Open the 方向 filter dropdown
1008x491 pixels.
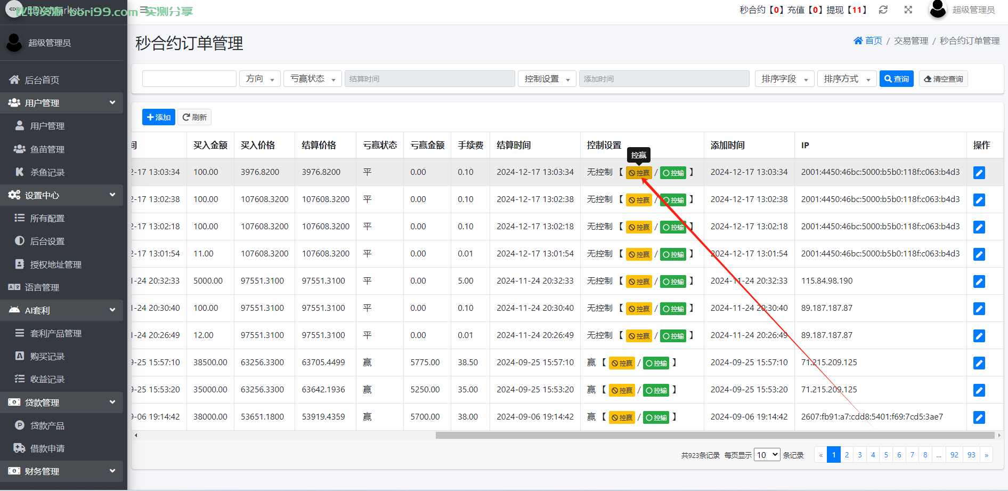click(x=260, y=79)
